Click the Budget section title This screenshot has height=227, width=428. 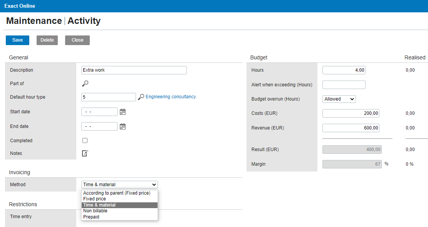[x=259, y=57]
